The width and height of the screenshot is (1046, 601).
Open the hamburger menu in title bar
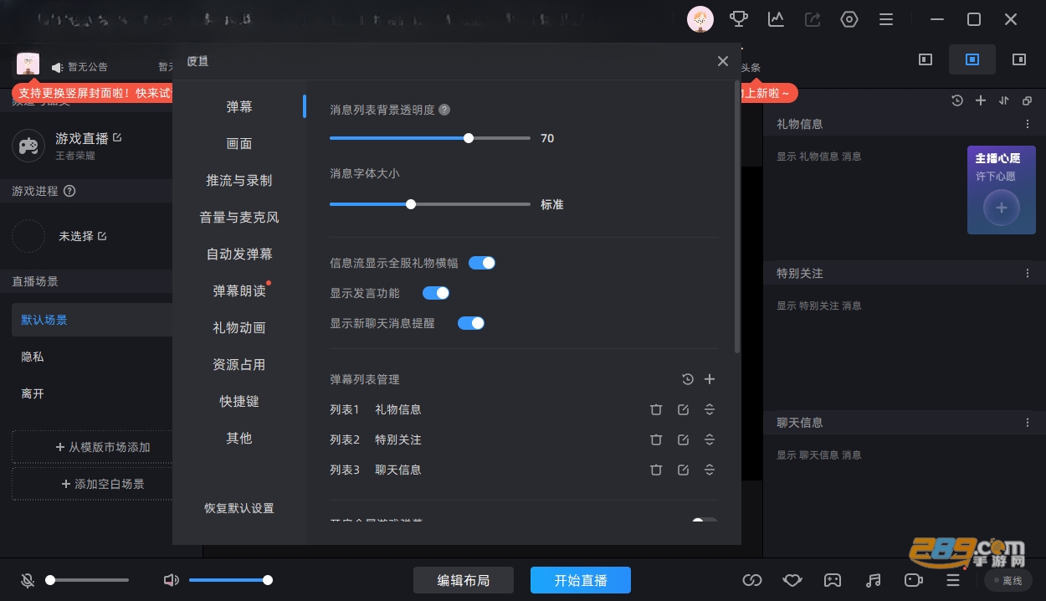point(886,18)
